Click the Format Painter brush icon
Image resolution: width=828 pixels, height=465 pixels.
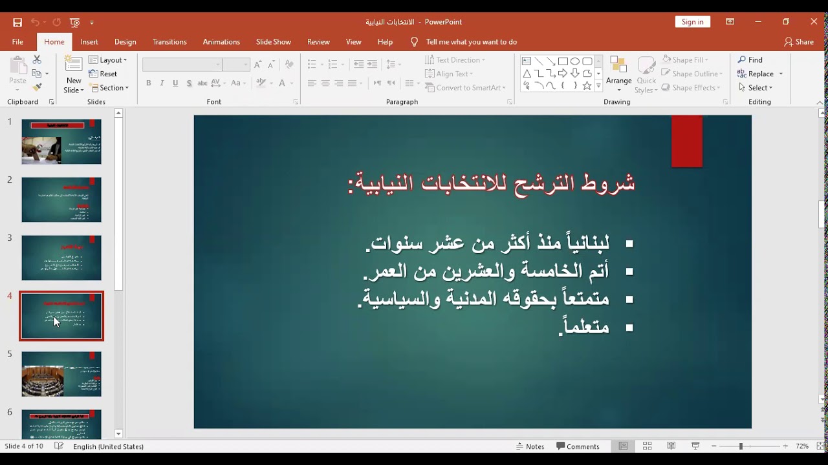37,87
